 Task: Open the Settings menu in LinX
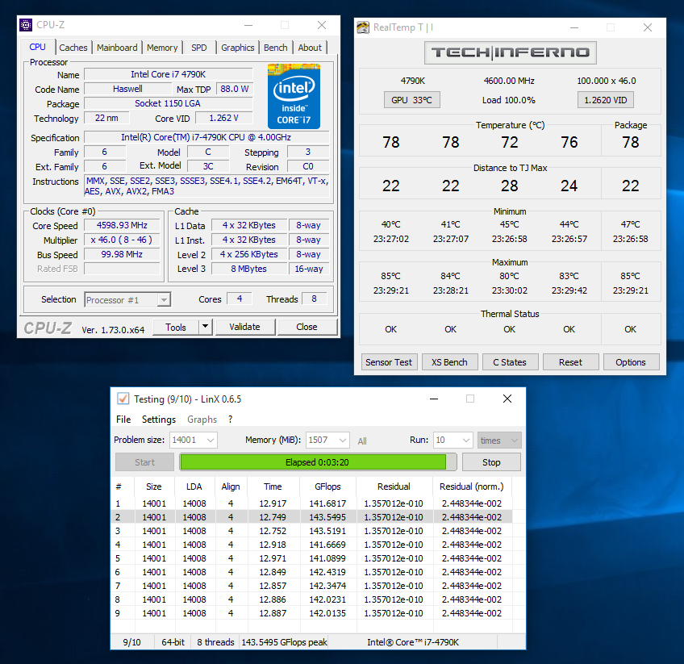pos(159,420)
